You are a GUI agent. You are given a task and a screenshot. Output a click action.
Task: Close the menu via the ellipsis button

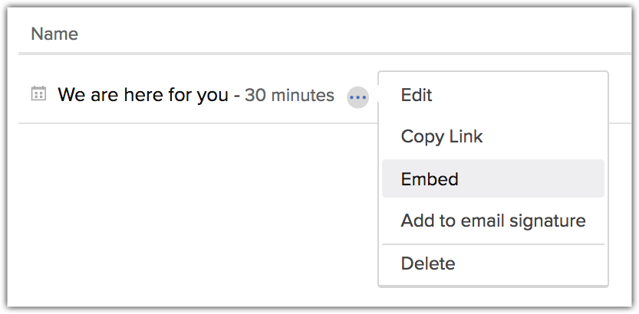point(358,96)
